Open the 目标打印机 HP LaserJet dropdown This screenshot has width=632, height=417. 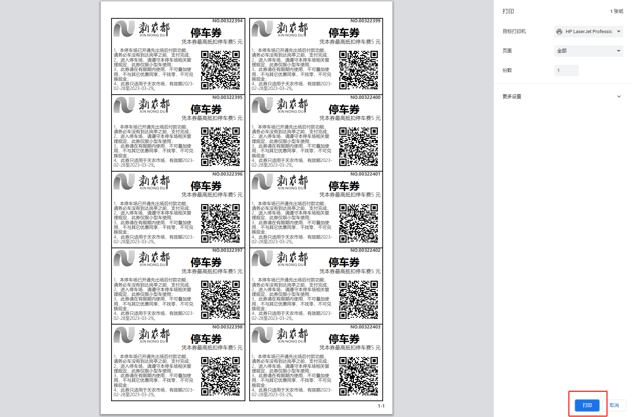click(588, 32)
